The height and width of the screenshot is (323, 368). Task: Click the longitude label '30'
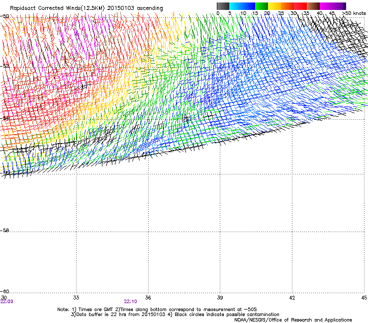tap(4, 298)
